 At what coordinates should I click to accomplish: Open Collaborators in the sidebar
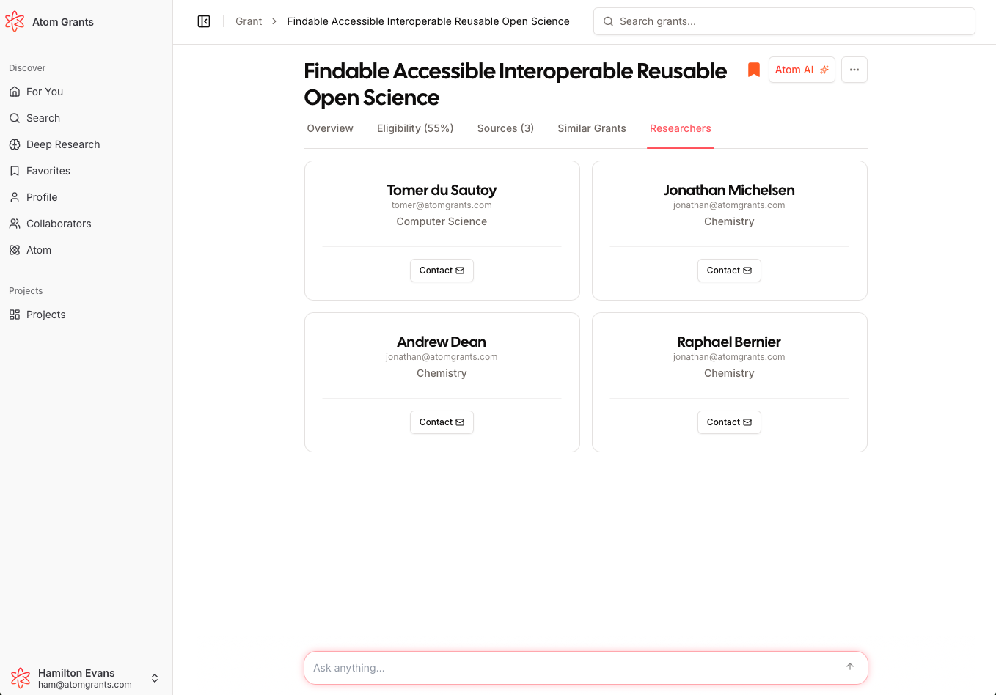[59, 224]
